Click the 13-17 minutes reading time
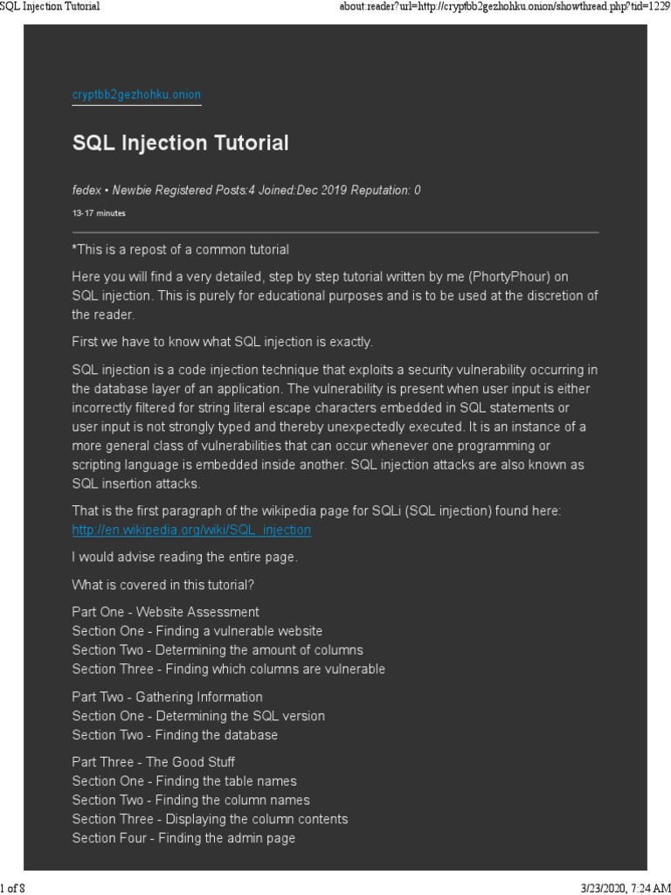 (x=99, y=213)
